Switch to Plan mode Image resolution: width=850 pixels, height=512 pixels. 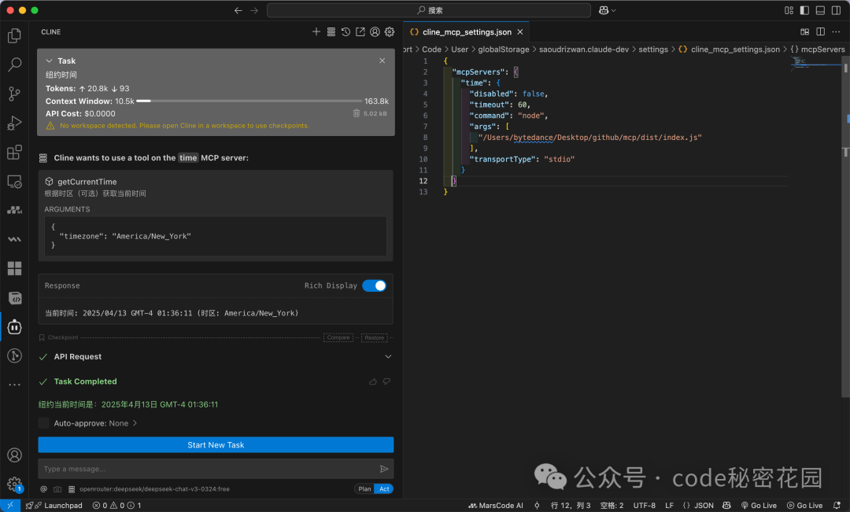point(364,488)
